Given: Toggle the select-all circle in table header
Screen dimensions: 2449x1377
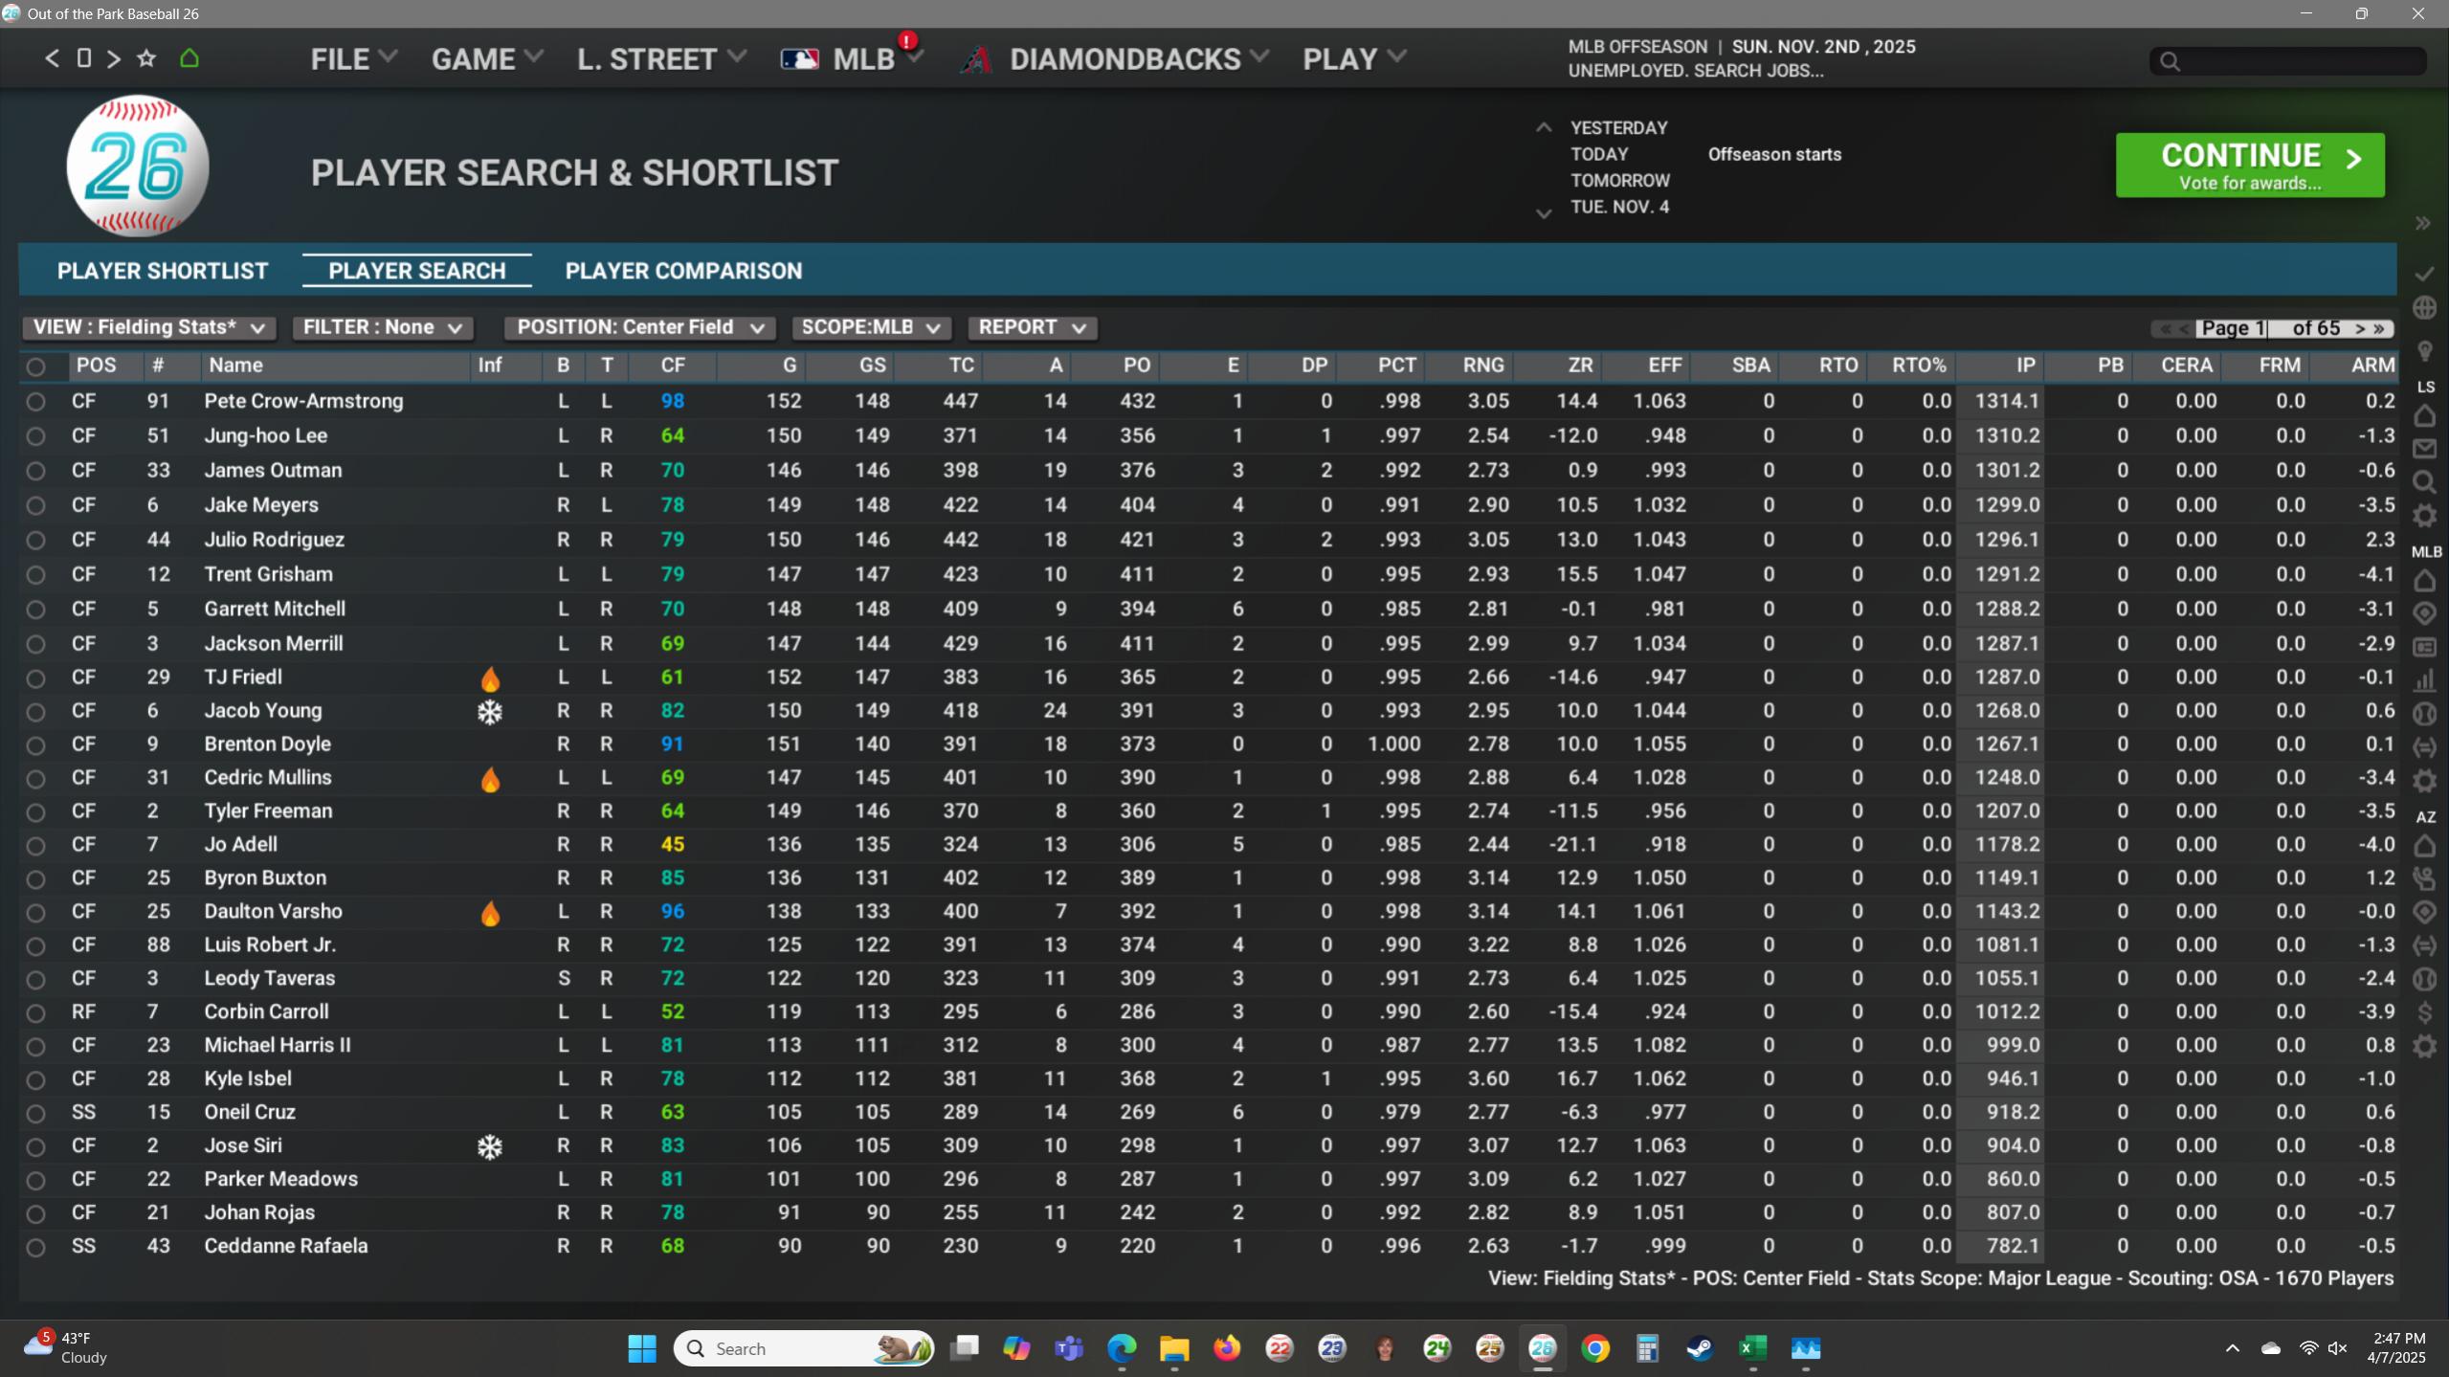Looking at the screenshot, I should [35, 366].
